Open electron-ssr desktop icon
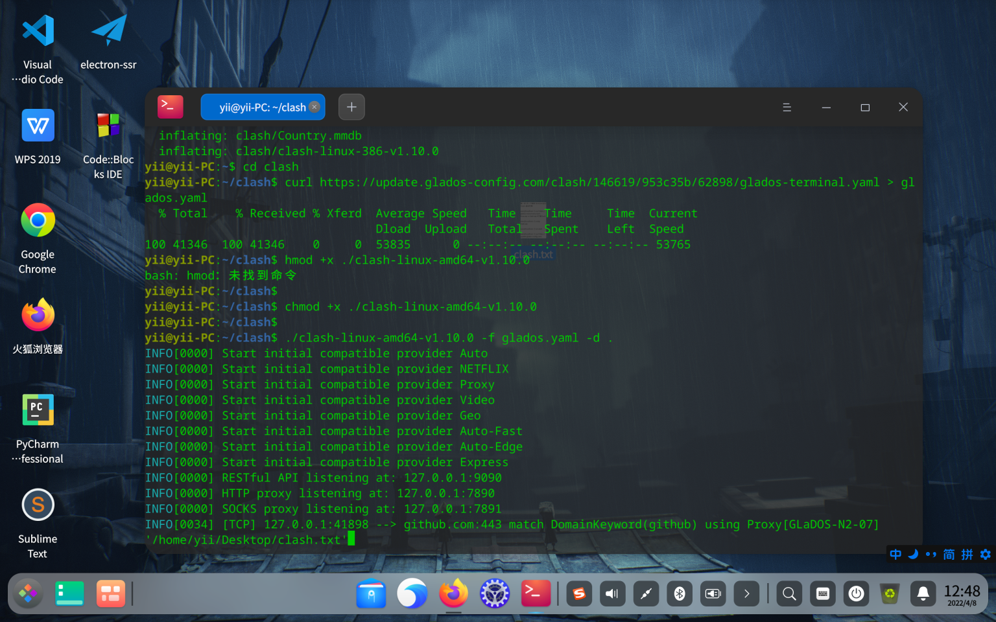This screenshot has height=622, width=996. click(108, 42)
